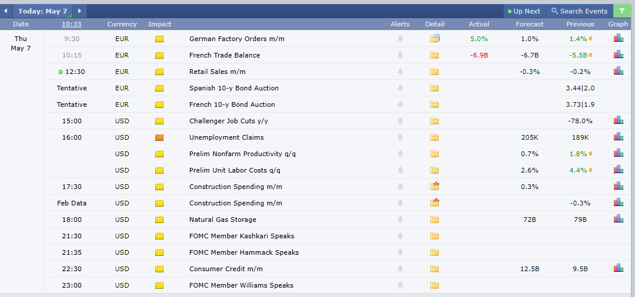635x297 pixels.
Task: Toggle alert bell for Retail Sales m/m
Action: [400, 72]
